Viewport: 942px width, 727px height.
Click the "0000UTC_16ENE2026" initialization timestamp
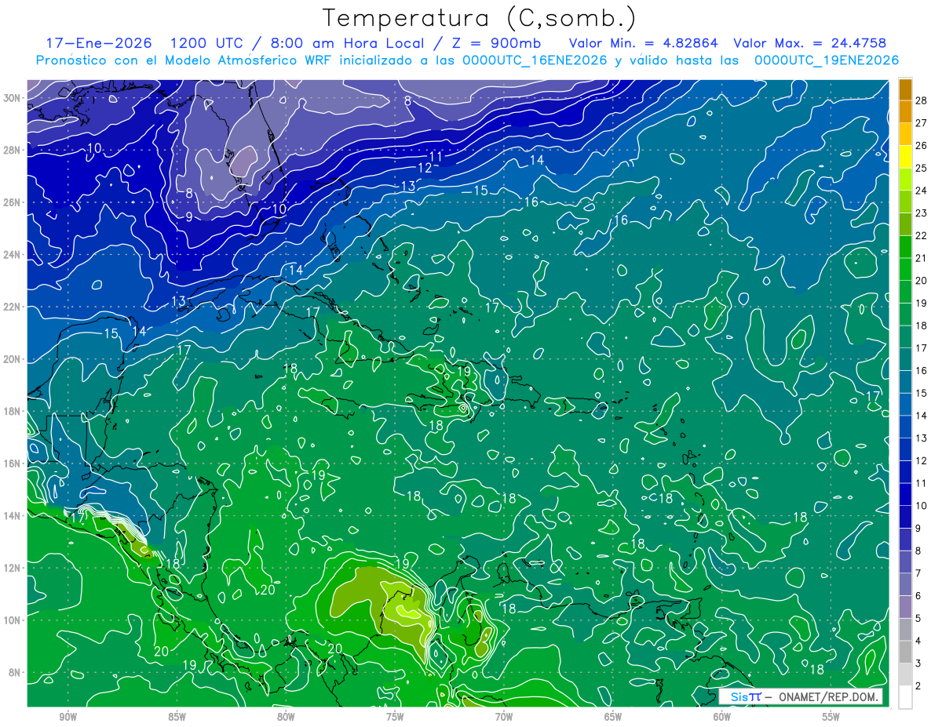pos(535,60)
